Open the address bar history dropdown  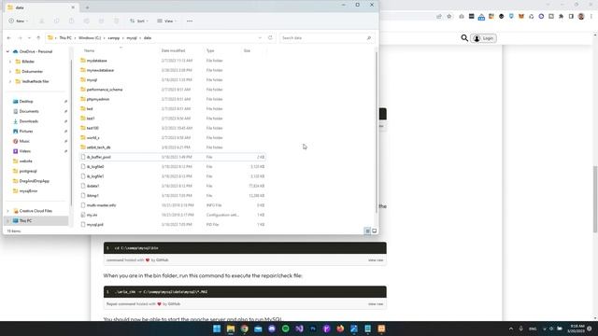(x=260, y=38)
